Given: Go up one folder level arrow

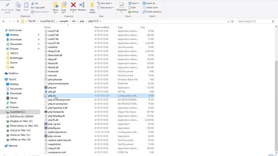Looking at the screenshot, I should [x=18, y=21].
